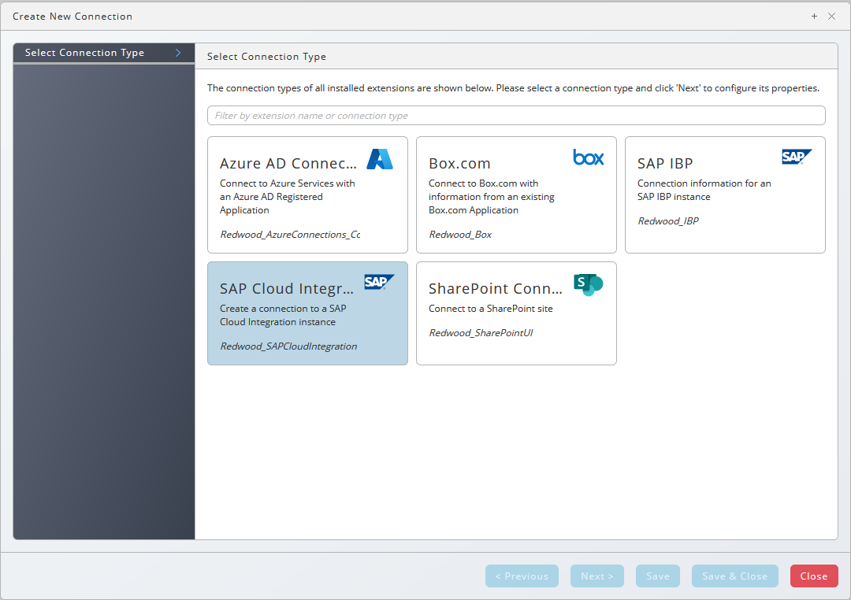
Task: Click the plus icon in dialog title bar
Action: pos(814,17)
